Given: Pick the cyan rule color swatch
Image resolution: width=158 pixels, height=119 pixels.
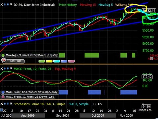Looking at the screenshot, I should tap(57, 61).
